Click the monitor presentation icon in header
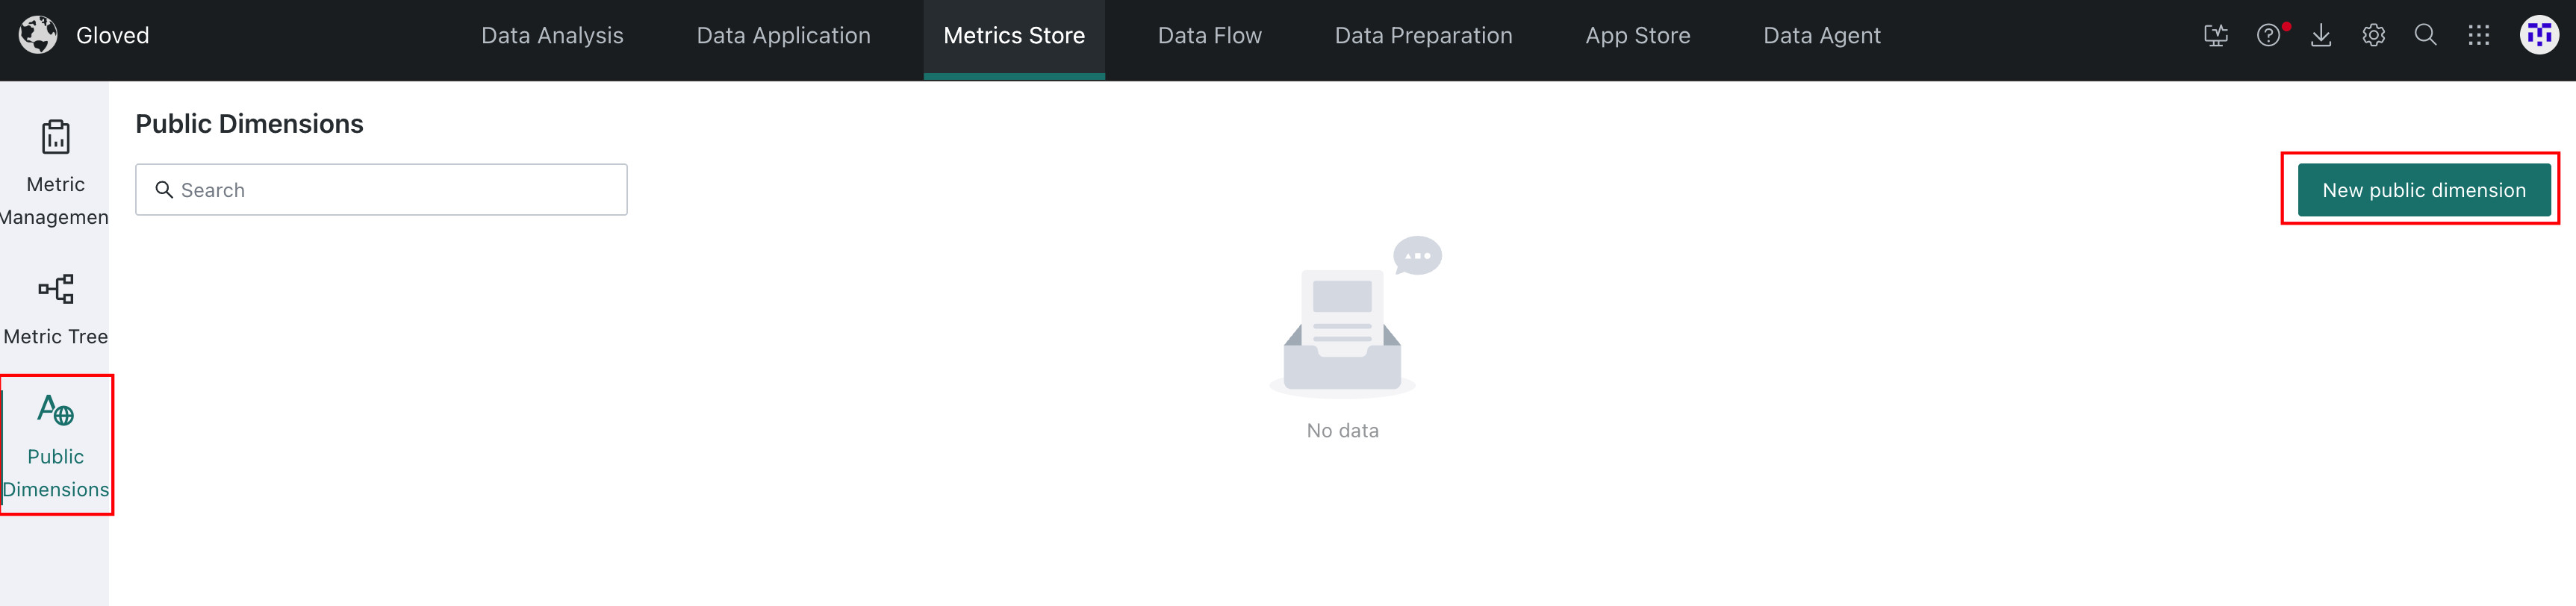This screenshot has height=606, width=2576. (2215, 35)
